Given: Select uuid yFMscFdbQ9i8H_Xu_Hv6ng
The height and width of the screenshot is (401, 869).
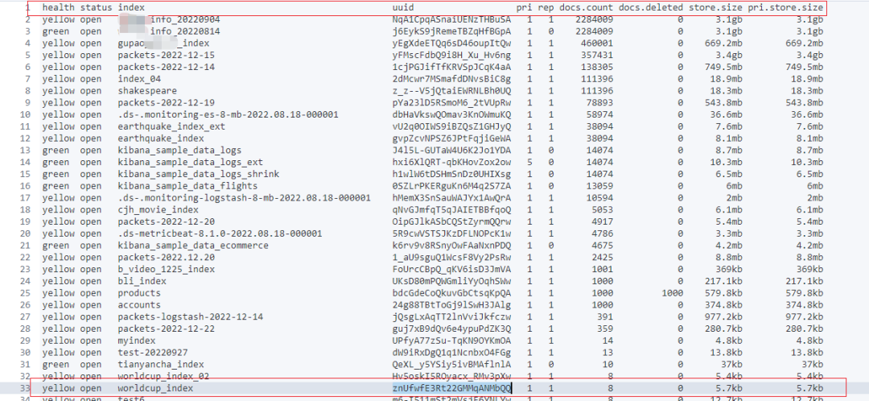Looking at the screenshot, I should click(x=451, y=56).
